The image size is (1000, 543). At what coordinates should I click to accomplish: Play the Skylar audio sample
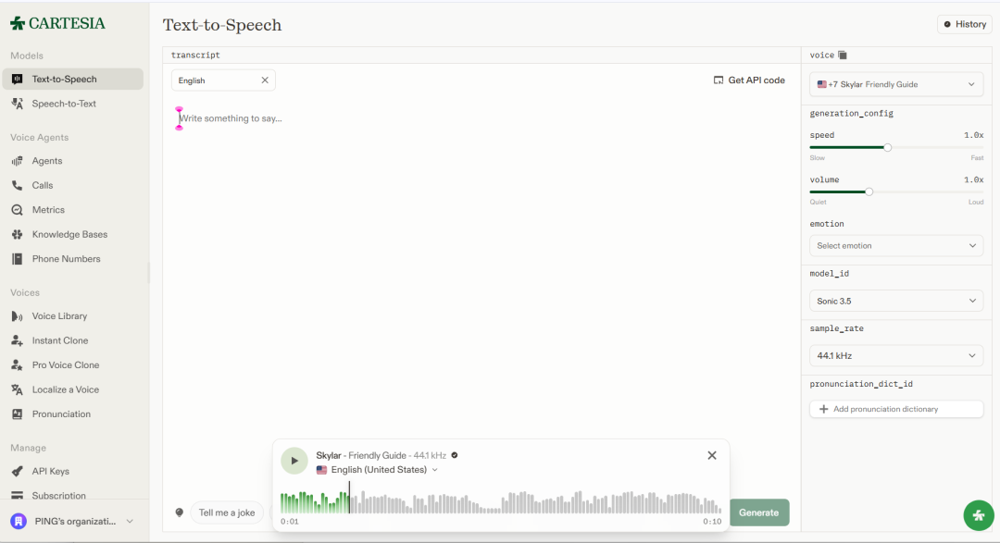tap(294, 460)
